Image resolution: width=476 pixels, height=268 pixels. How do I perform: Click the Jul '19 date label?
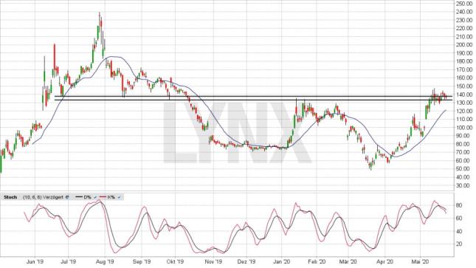pyautogui.click(x=68, y=261)
